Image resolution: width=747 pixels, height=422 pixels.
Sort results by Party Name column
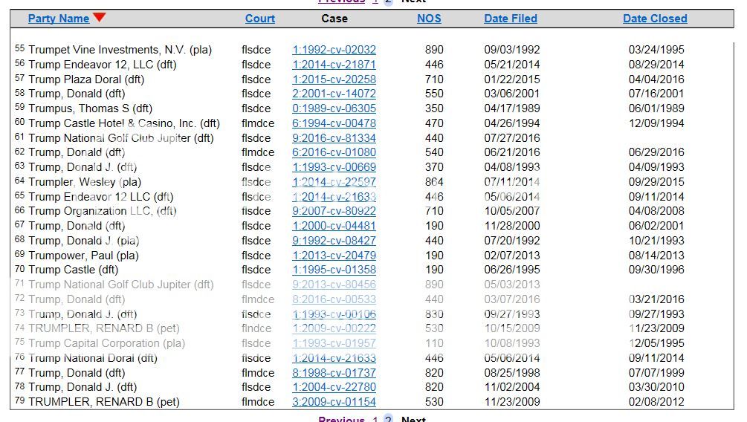point(59,19)
